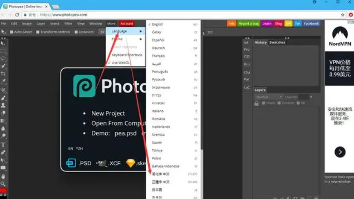Open the Image menu
This screenshot has height=199, width=354.
click(27, 24)
